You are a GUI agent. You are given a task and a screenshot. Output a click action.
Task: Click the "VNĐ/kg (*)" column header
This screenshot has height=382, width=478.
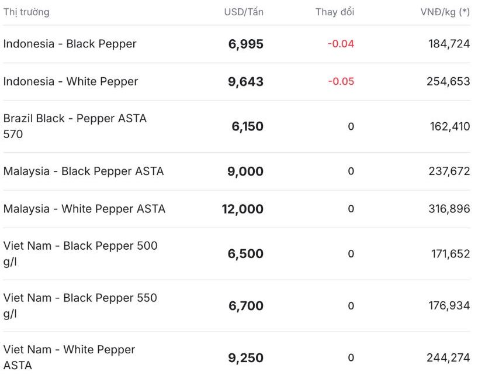[445, 12]
